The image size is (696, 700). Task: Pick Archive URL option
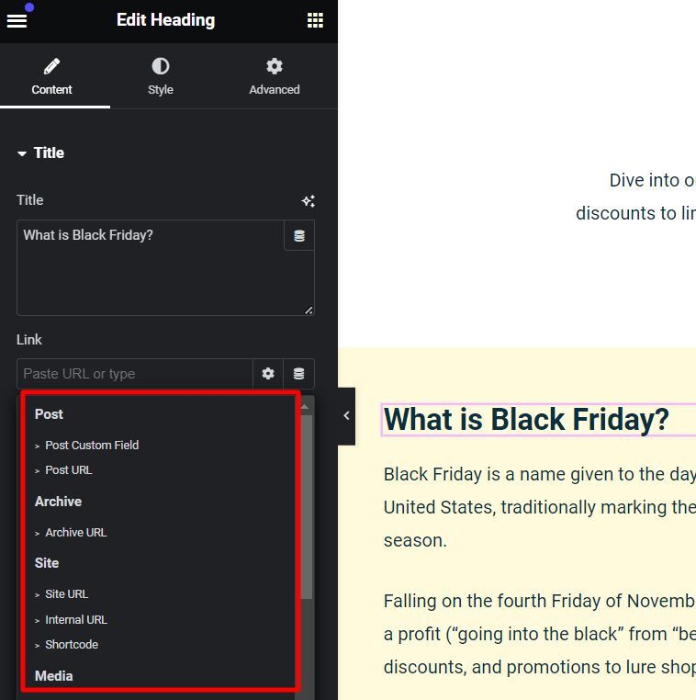coord(76,533)
